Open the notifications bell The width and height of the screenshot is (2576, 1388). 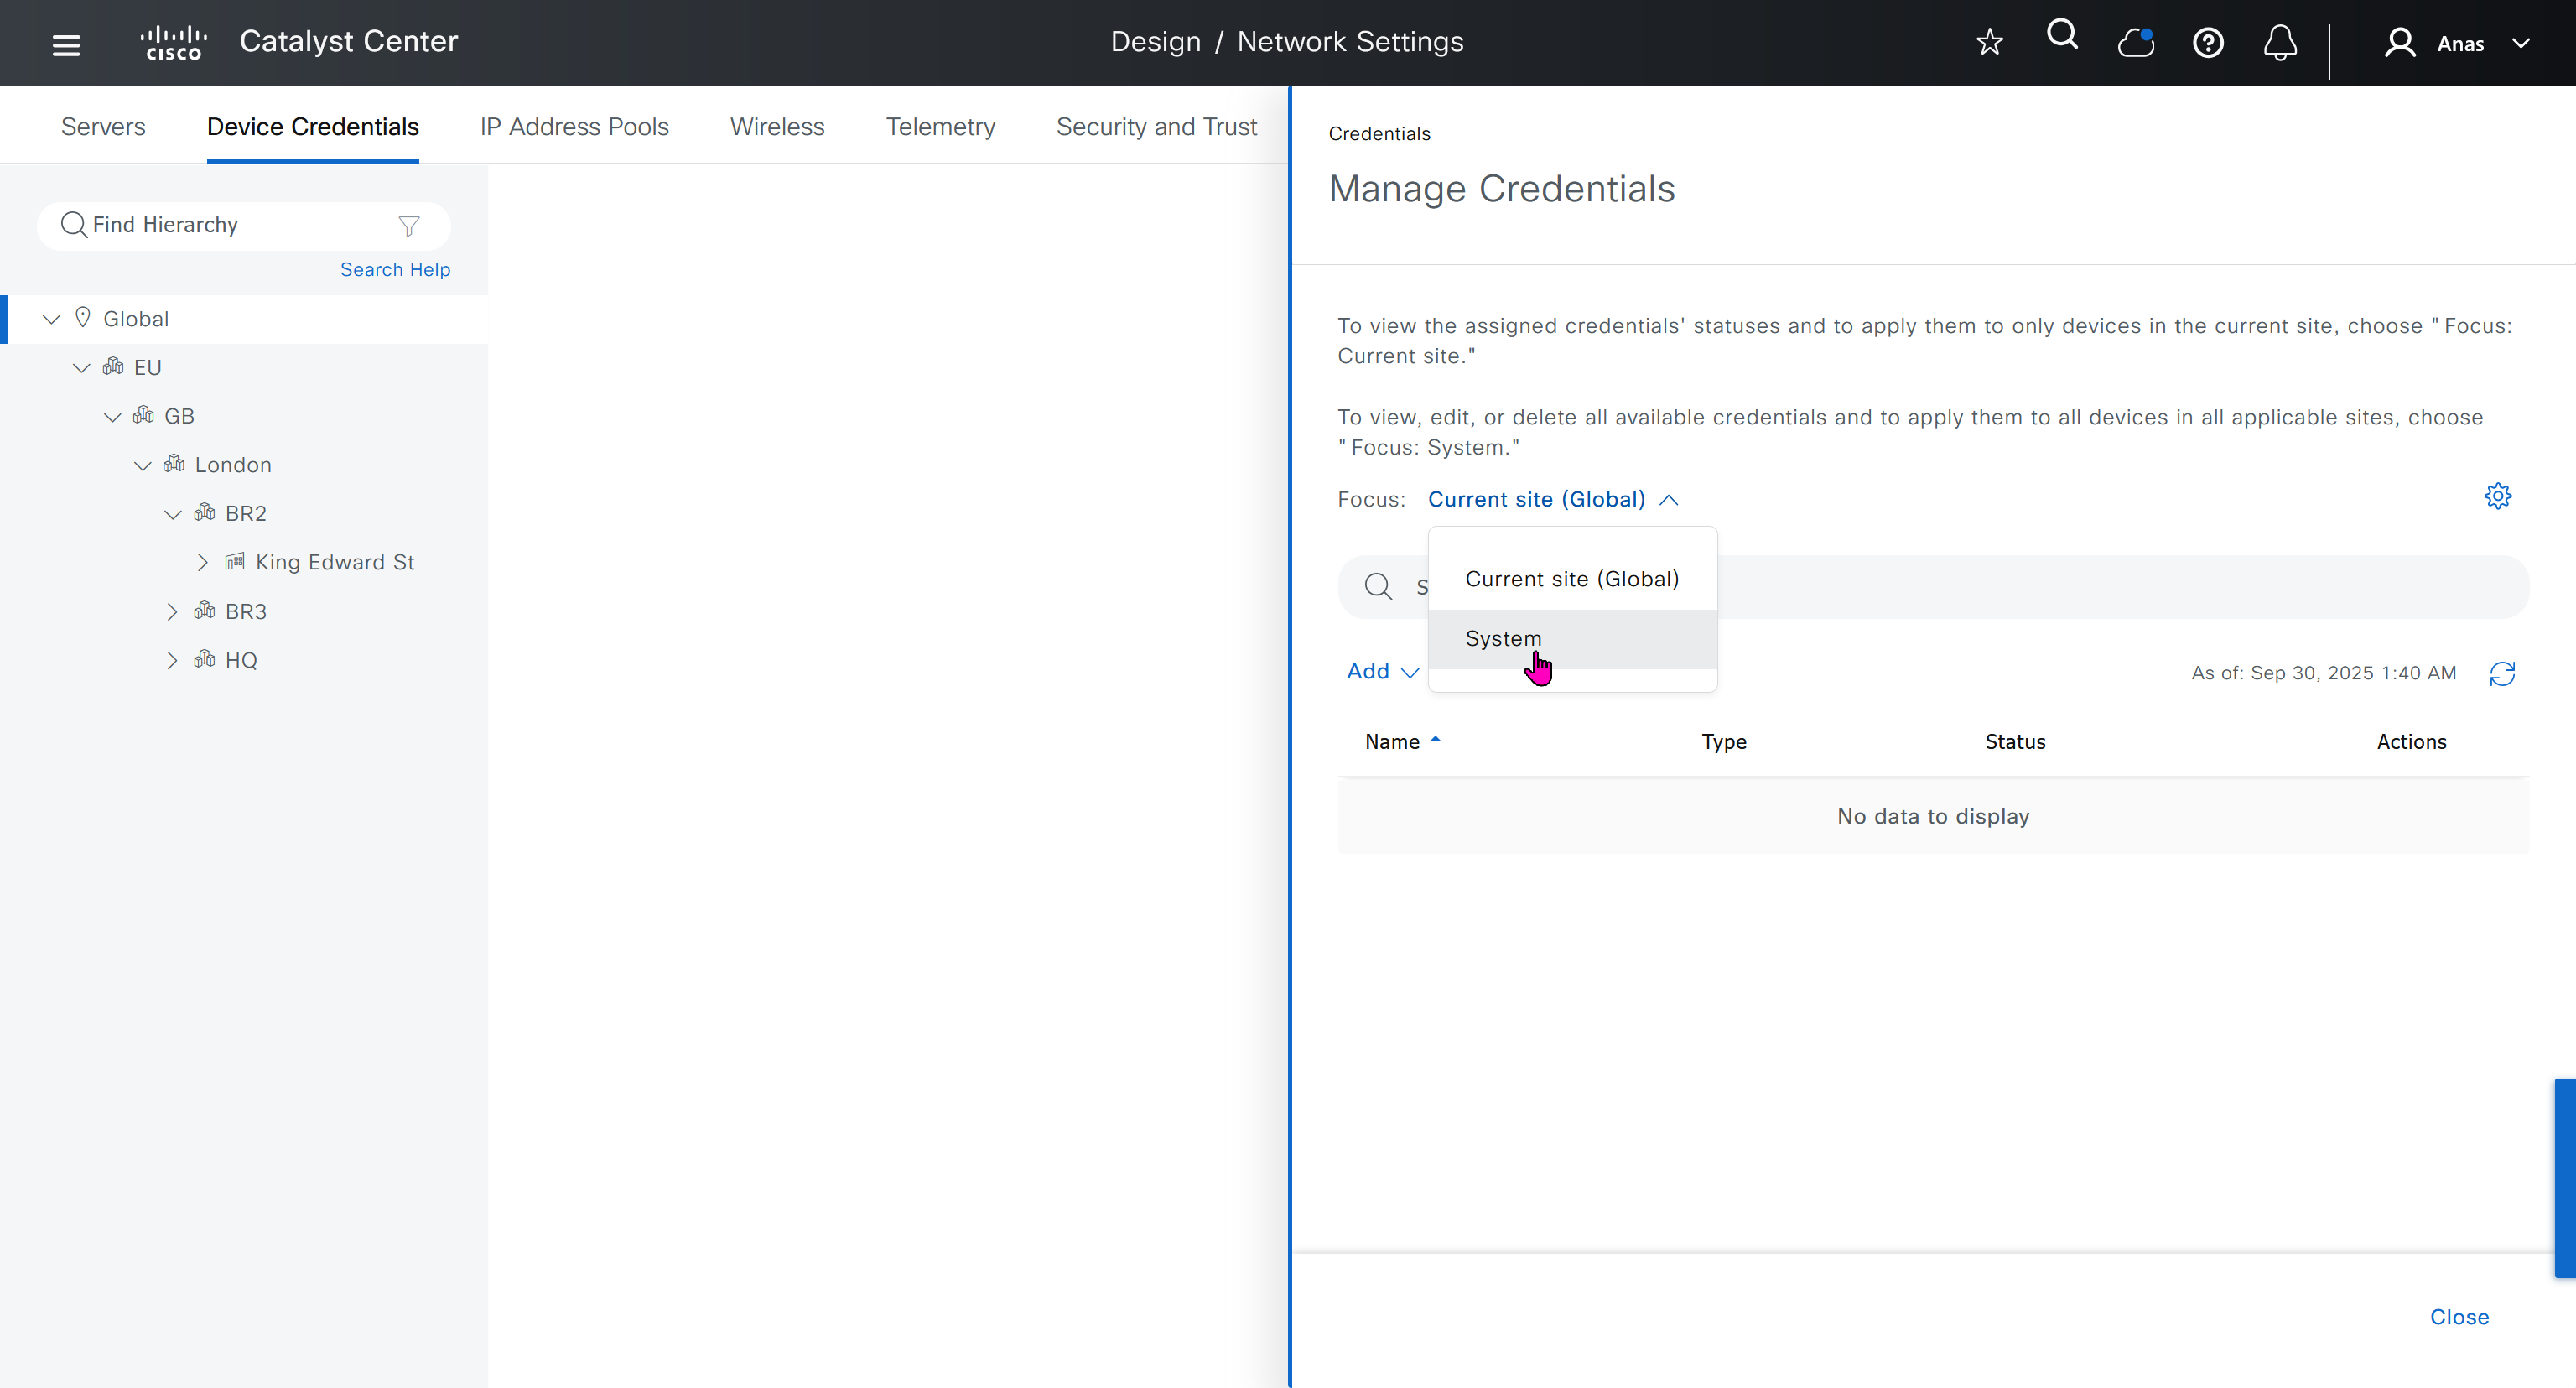(2280, 43)
